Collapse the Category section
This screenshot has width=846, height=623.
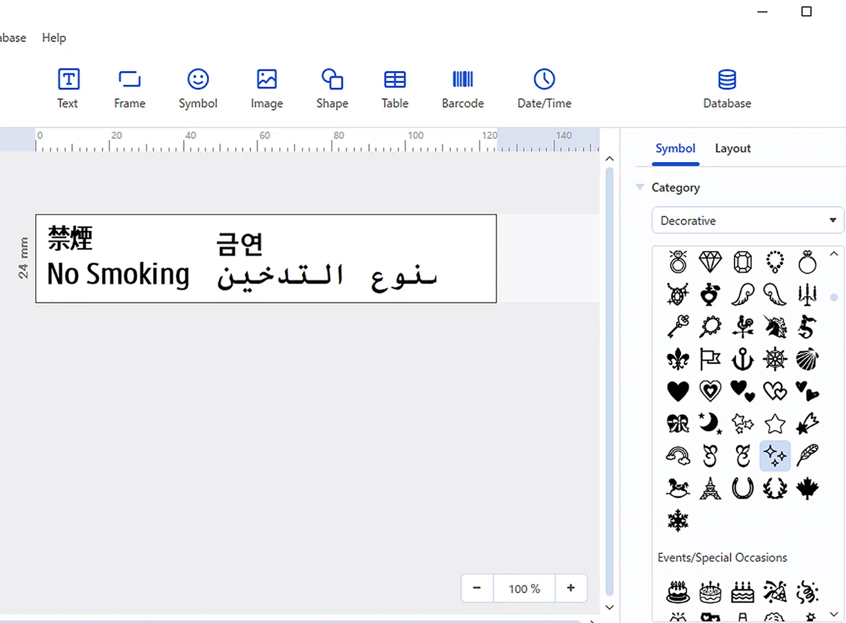click(640, 187)
